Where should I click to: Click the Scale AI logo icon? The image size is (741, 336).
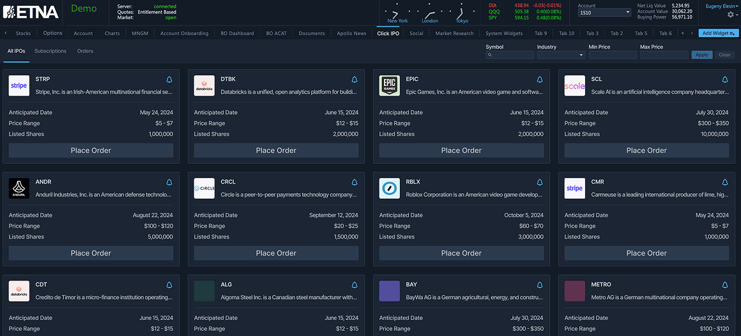(575, 85)
